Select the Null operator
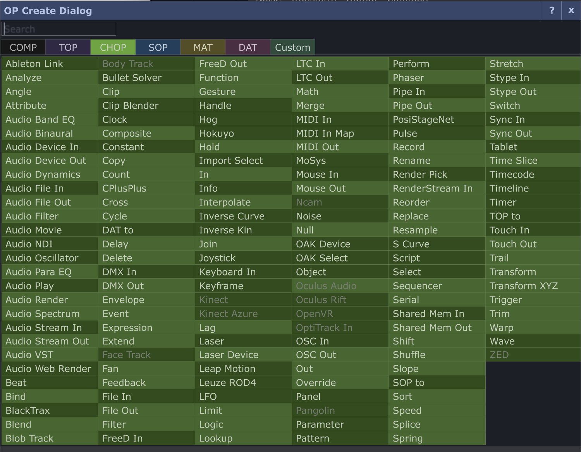 point(340,230)
